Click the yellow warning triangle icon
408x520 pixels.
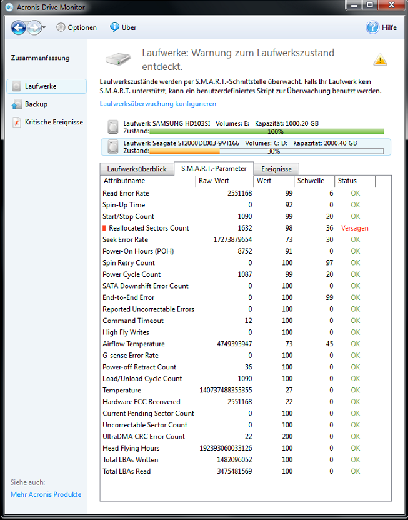[x=380, y=60]
